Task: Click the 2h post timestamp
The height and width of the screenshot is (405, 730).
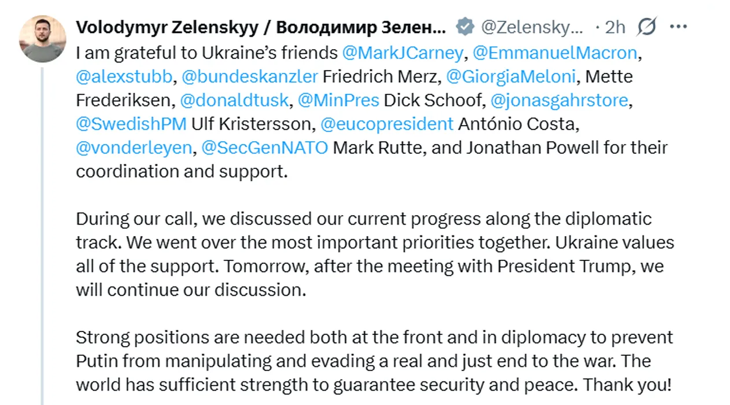Action: click(615, 27)
